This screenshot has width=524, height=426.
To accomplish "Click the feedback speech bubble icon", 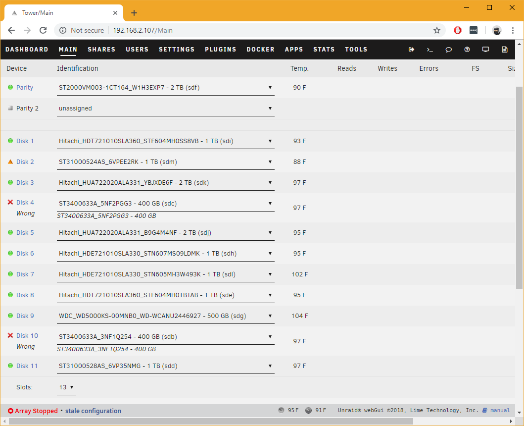I will click(x=448, y=50).
